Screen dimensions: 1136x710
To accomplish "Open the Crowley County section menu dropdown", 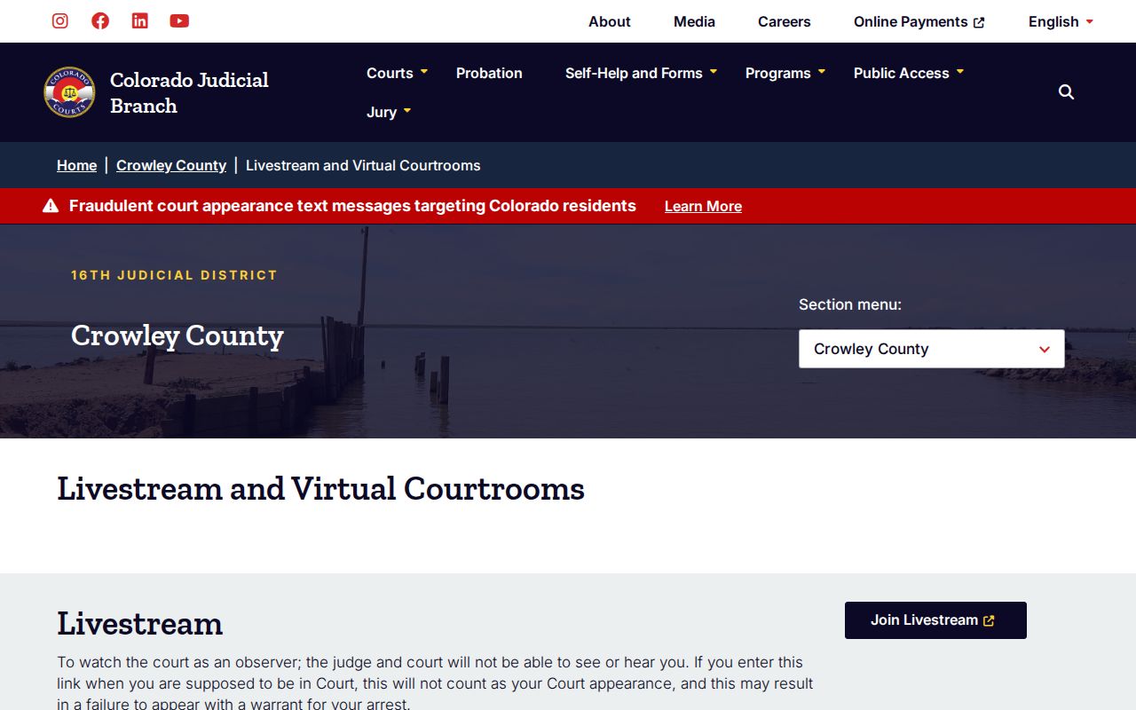I will click(x=932, y=349).
